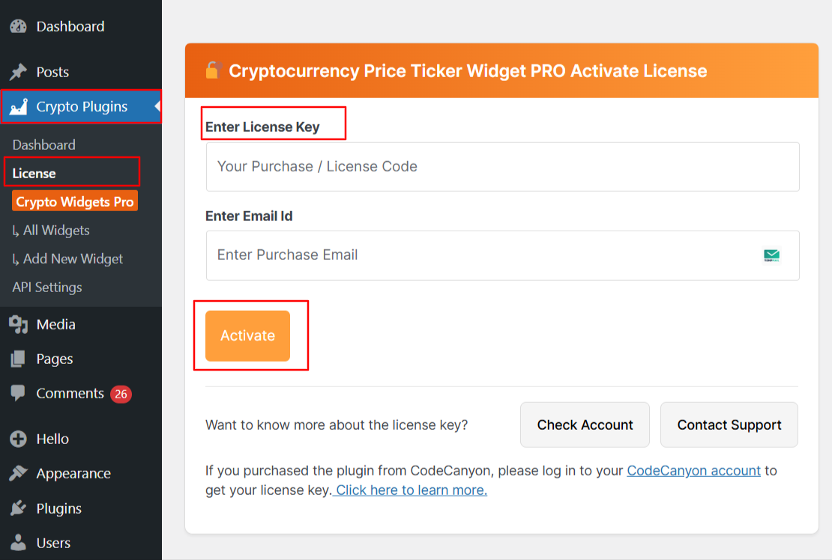Screen dimensions: 832x560
Task: Click the Pages icon in sidebar
Action: tap(18, 359)
